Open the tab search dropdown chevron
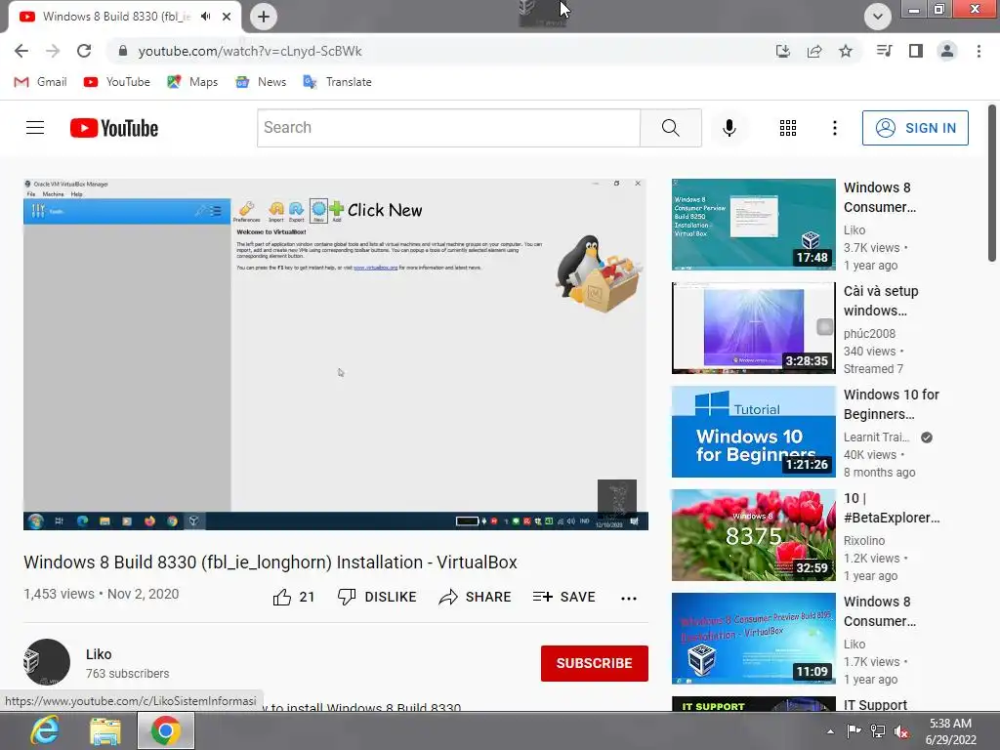Viewport: 1000px width, 750px height. 878,17
